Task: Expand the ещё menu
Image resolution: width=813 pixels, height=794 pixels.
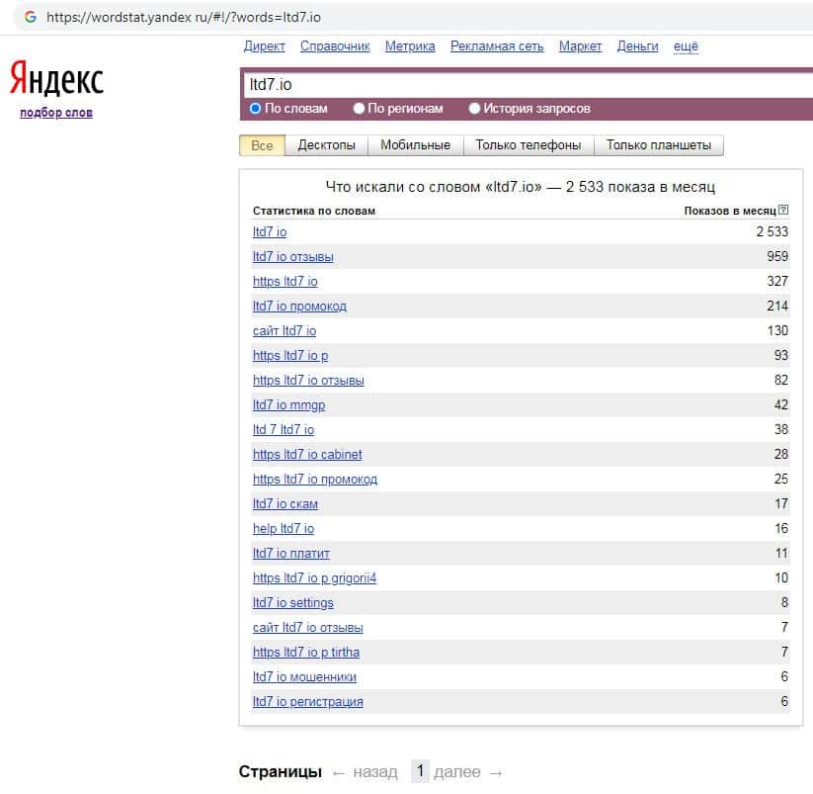Action: (686, 46)
